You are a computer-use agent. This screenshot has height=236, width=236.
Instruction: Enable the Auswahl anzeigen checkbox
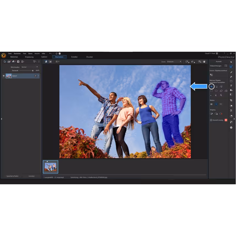pos(211,120)
